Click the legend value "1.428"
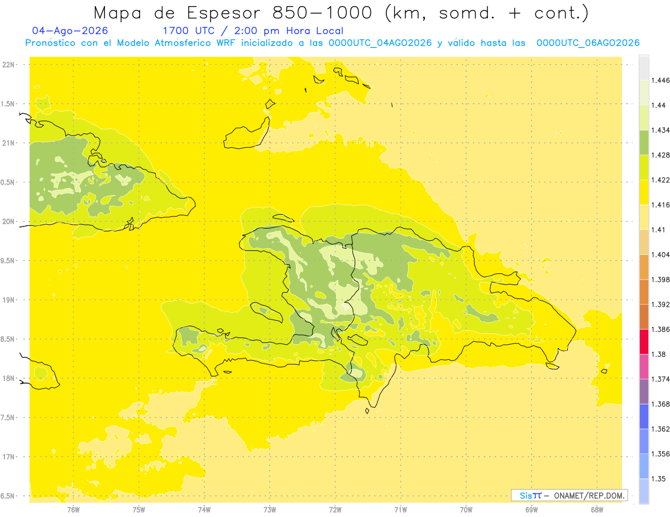 [662, 155]
